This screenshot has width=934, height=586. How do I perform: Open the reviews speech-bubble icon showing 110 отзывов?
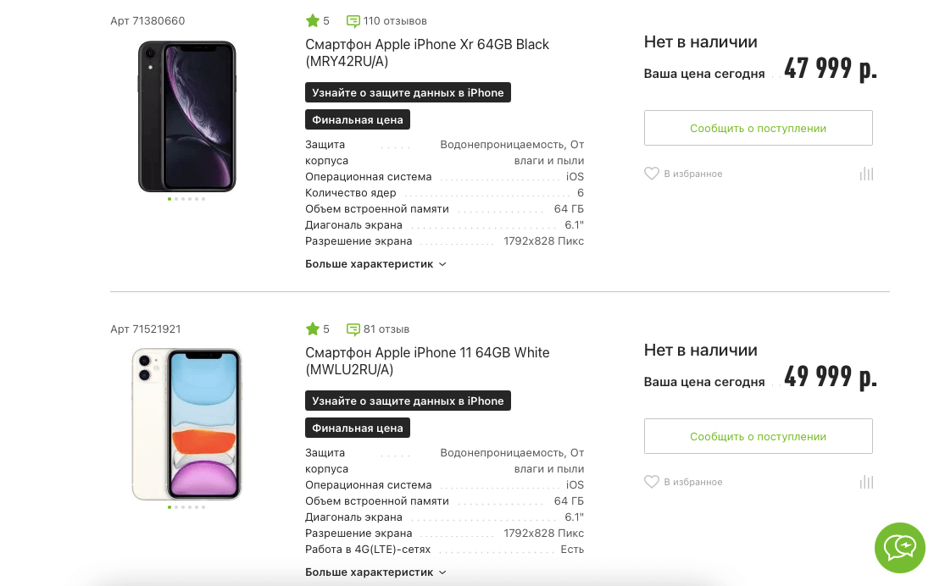pyautogui.click(x=353, y=20)
